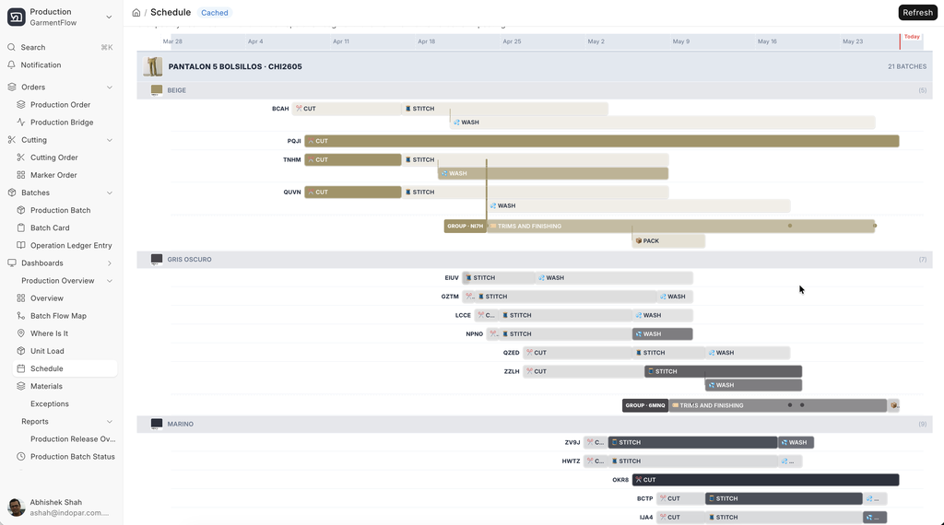Click the BEIGE color swatch
The width and height of the screenshot is (944, 525).
click(x=157, y=90)
